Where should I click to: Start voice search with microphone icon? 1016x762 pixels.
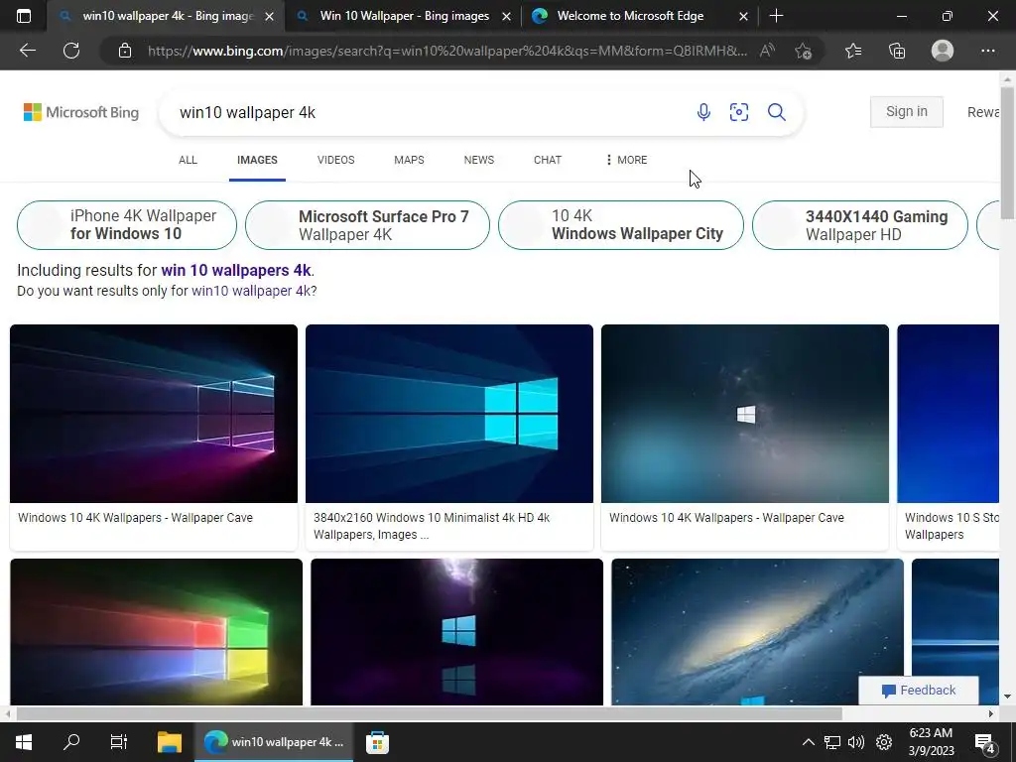coord(703,112)
